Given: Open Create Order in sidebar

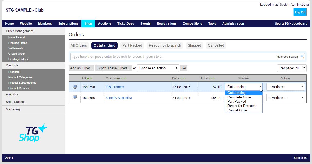Looking at the screenshot, I should (16, 54).
